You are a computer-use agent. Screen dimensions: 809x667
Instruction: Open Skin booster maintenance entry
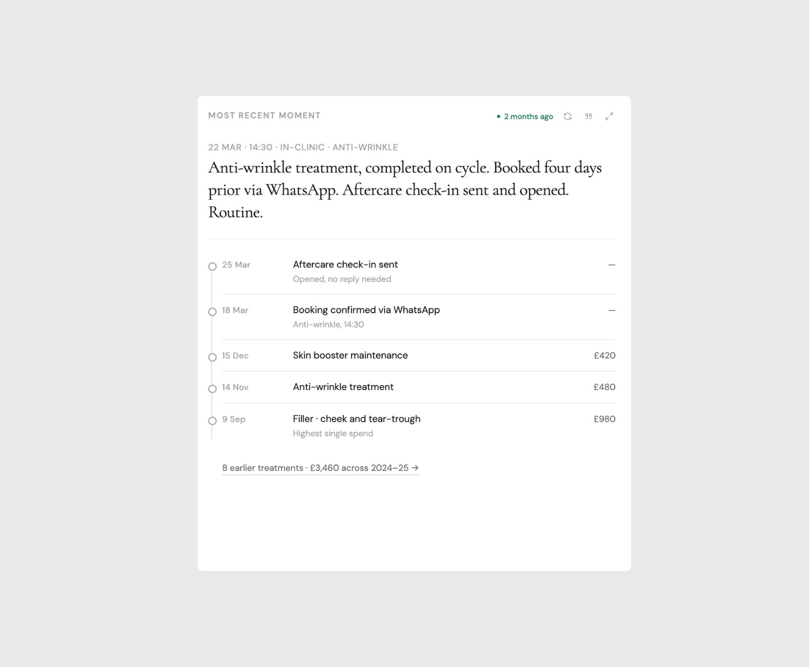coord(350,355)
